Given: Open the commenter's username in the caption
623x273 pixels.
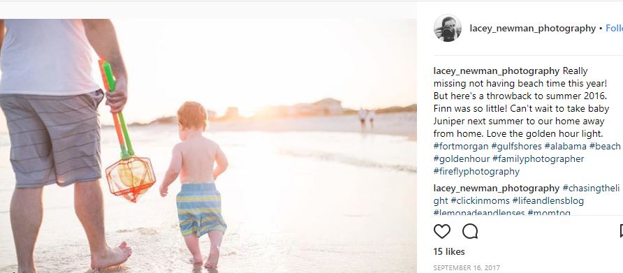Looking at the screenshot, I should coord(497,71).
